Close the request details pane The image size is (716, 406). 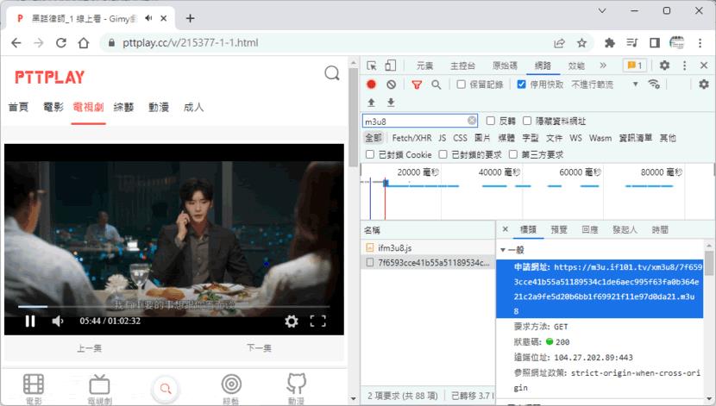point(505,229)
